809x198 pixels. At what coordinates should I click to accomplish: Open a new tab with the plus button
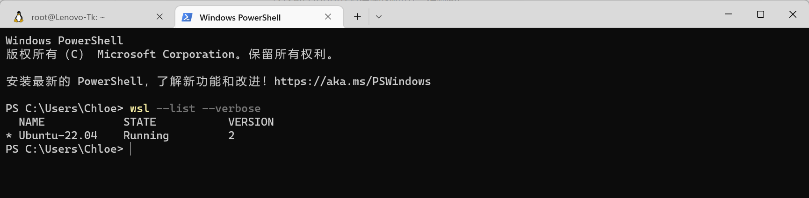pos(357,17)
